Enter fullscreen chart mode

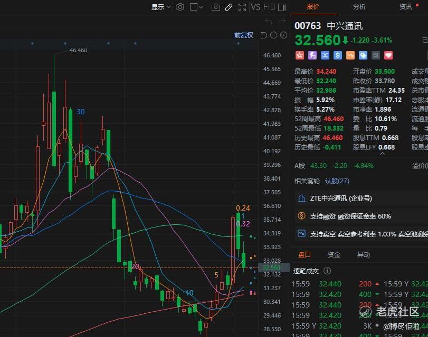(242, 7)
